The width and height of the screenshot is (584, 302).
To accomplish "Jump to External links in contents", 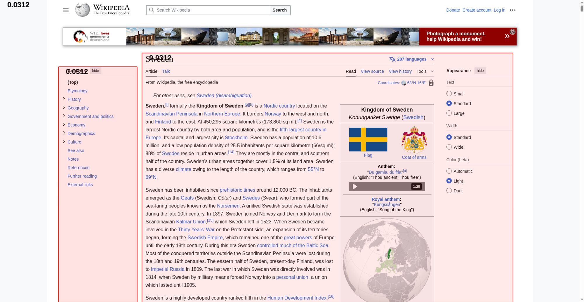I will (x=80, y=185).
